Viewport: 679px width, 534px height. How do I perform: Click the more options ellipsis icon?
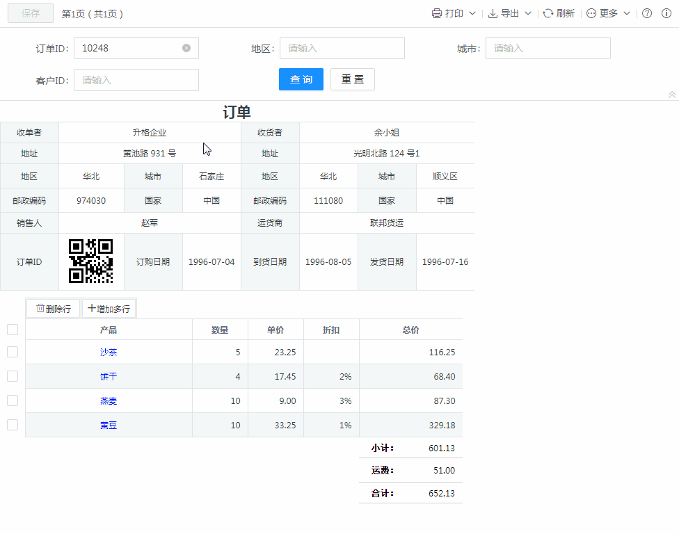591,13
